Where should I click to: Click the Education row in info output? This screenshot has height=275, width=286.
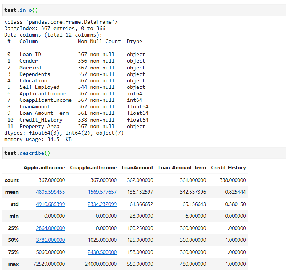(76, 80)
